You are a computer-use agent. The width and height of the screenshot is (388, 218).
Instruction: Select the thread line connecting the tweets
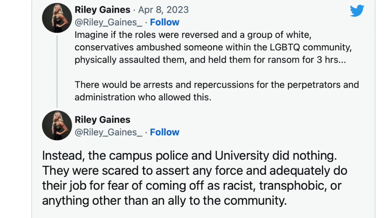[x=57, y=71]
